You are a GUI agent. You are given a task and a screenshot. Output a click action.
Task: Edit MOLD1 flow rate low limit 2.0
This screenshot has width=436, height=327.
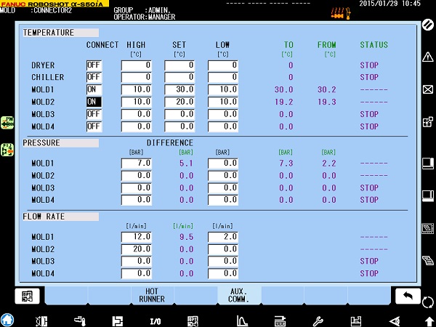[223, 237]
